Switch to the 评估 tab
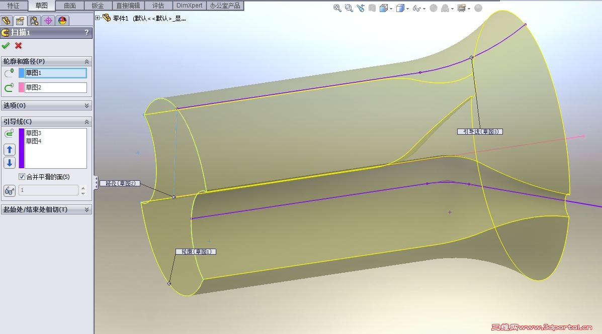The height and width of the screenshot is (334, 602). click(x=158, y=6)
